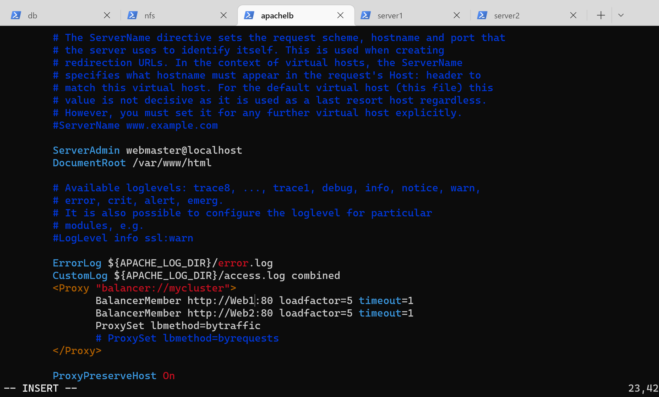
Task: Close the server2 tab
Action: click(x=573, y=15)
